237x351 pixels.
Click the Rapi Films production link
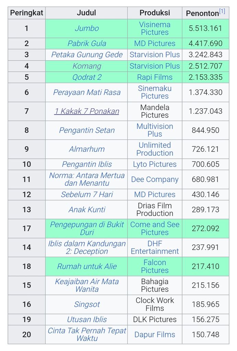(x=155, y=77)
